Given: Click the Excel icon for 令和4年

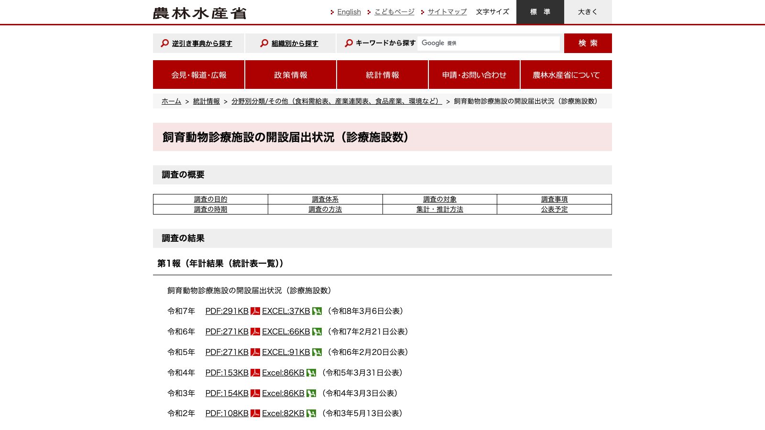Looking at the screenshot, I should coord(311,373).
